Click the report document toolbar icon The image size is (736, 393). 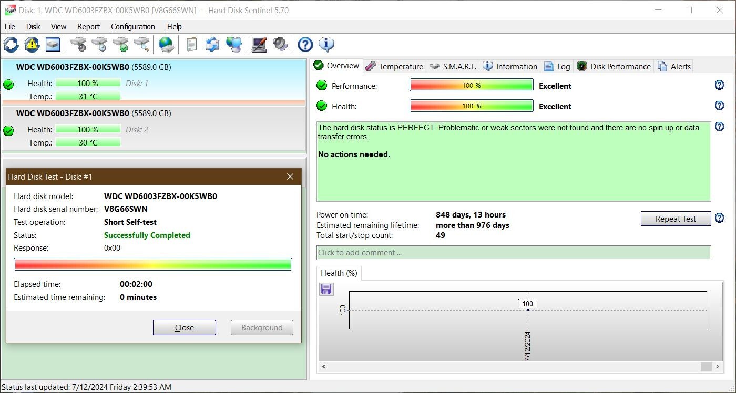point(191,44)
